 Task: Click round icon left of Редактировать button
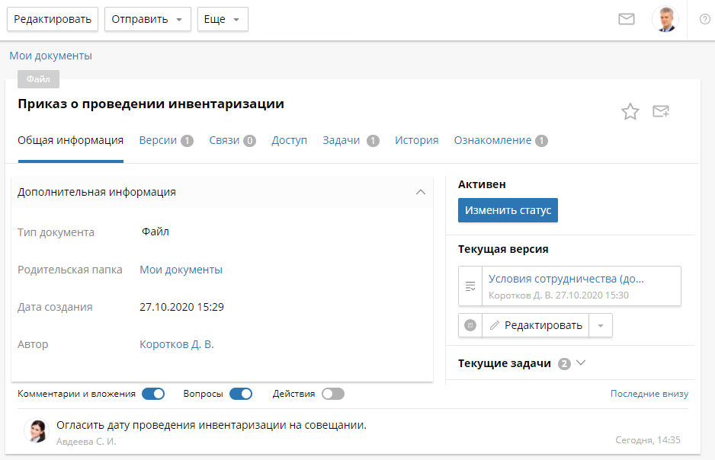470,325
